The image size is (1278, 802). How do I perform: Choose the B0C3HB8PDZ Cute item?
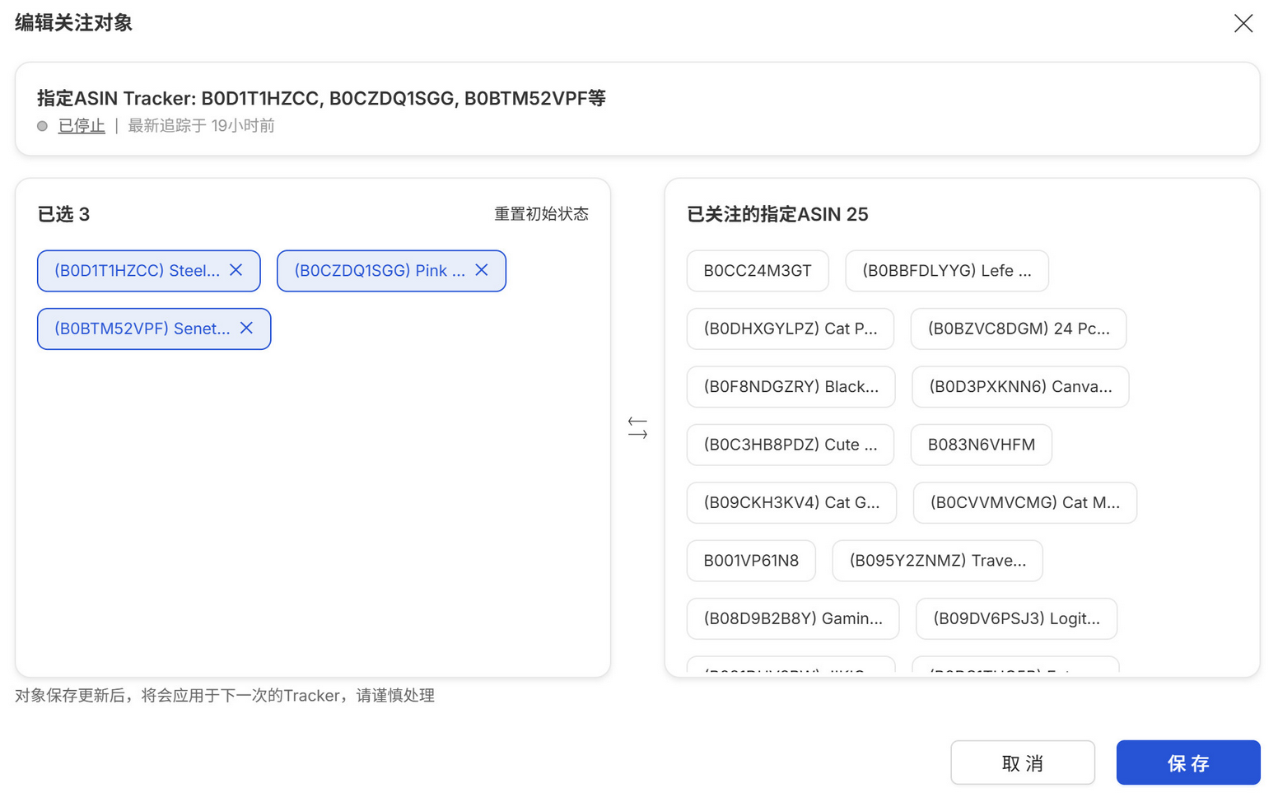coord(790,445)
